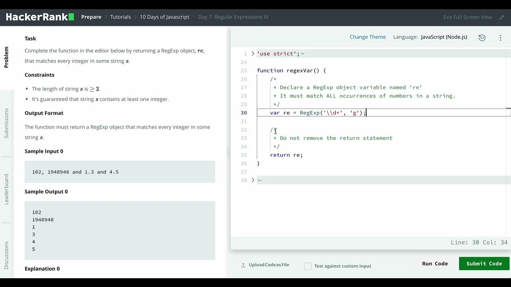Image resolution: width=511 pixels, height=287 pixels.
Task: Click the HackerRank logo
Action: pyautogui.click(x=40, y=17)
